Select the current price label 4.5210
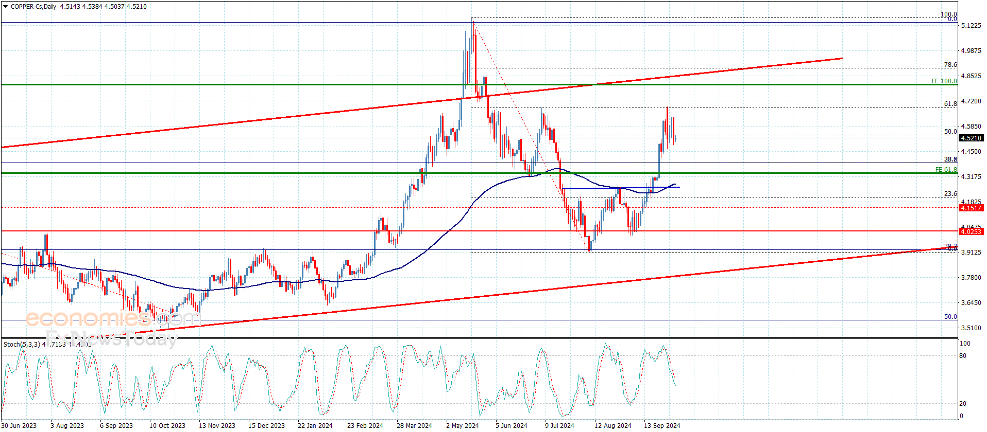This screenshot has width=987, height=432. click(971, 138)
